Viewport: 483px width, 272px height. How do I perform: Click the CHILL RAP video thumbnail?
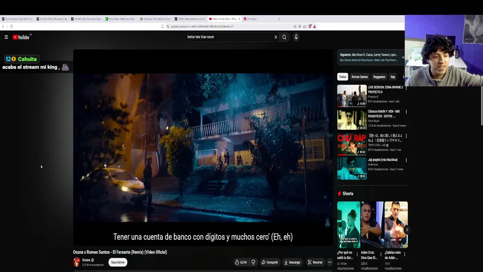pos(352,144)
